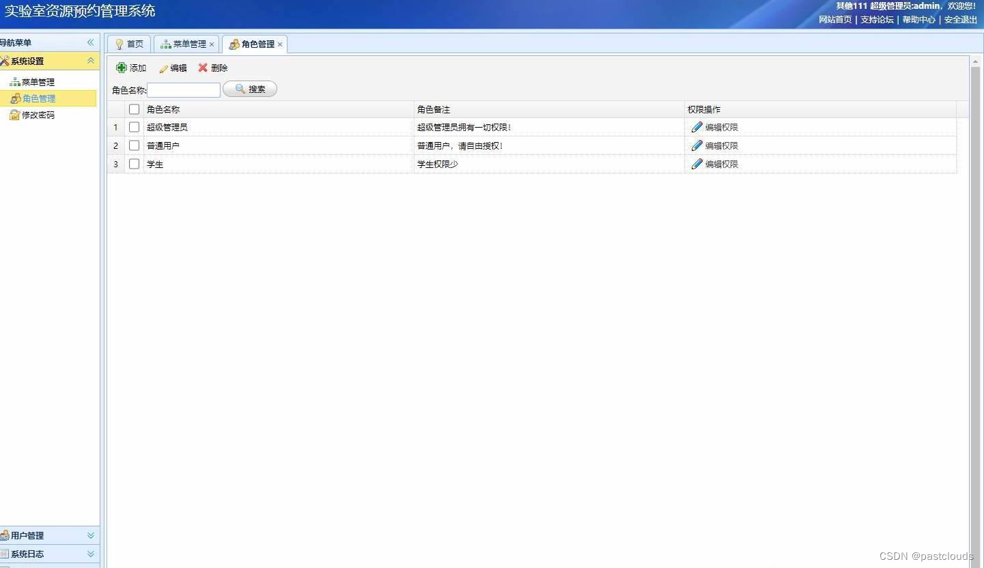Click the 安全退出 logout link
This screenshot has width=984, height=568.
(x=960, y=20)
